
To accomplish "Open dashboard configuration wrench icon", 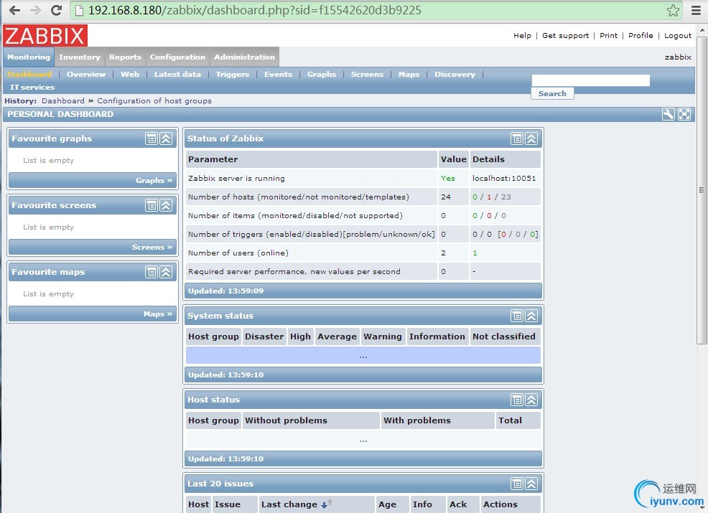I will click(x=669, y=114).
